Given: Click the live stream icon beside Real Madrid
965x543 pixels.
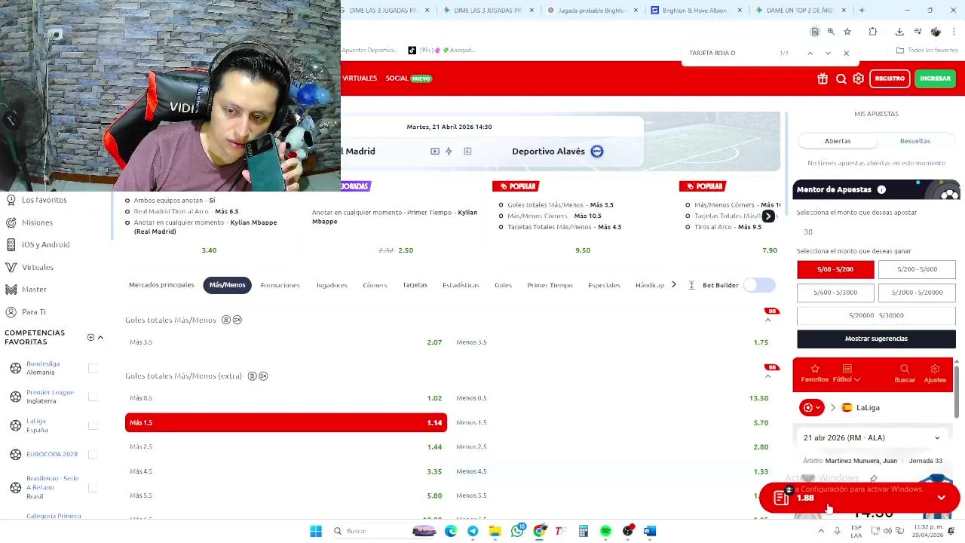Looking at the screenshot, I should pos(435,152).
